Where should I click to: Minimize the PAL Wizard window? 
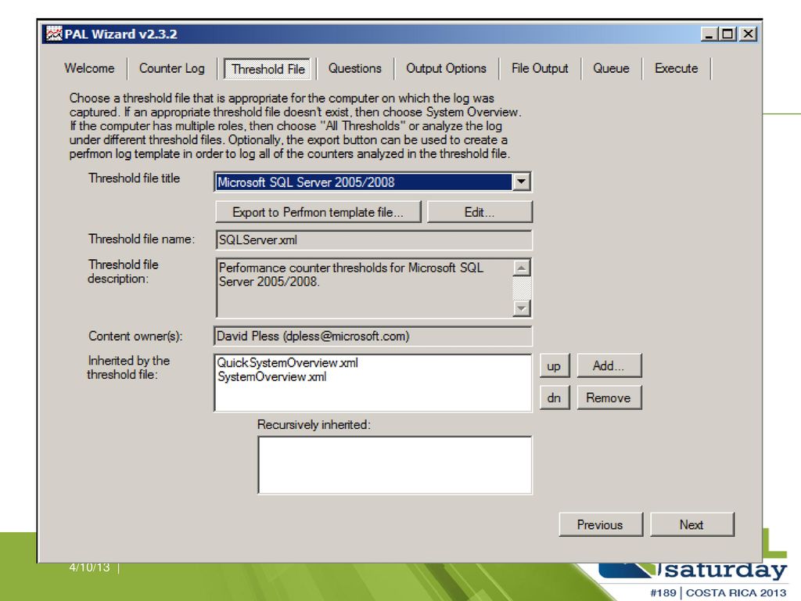[x=709, y=34]
